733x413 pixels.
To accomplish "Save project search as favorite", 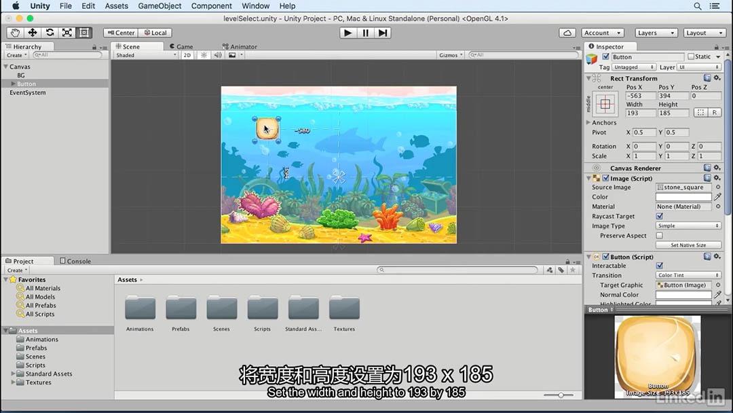I will tap(573, 270).
